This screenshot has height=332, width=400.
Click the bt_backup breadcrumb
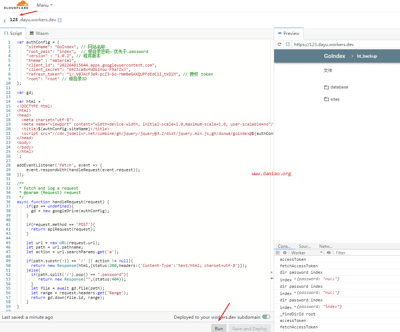point(367,56)
